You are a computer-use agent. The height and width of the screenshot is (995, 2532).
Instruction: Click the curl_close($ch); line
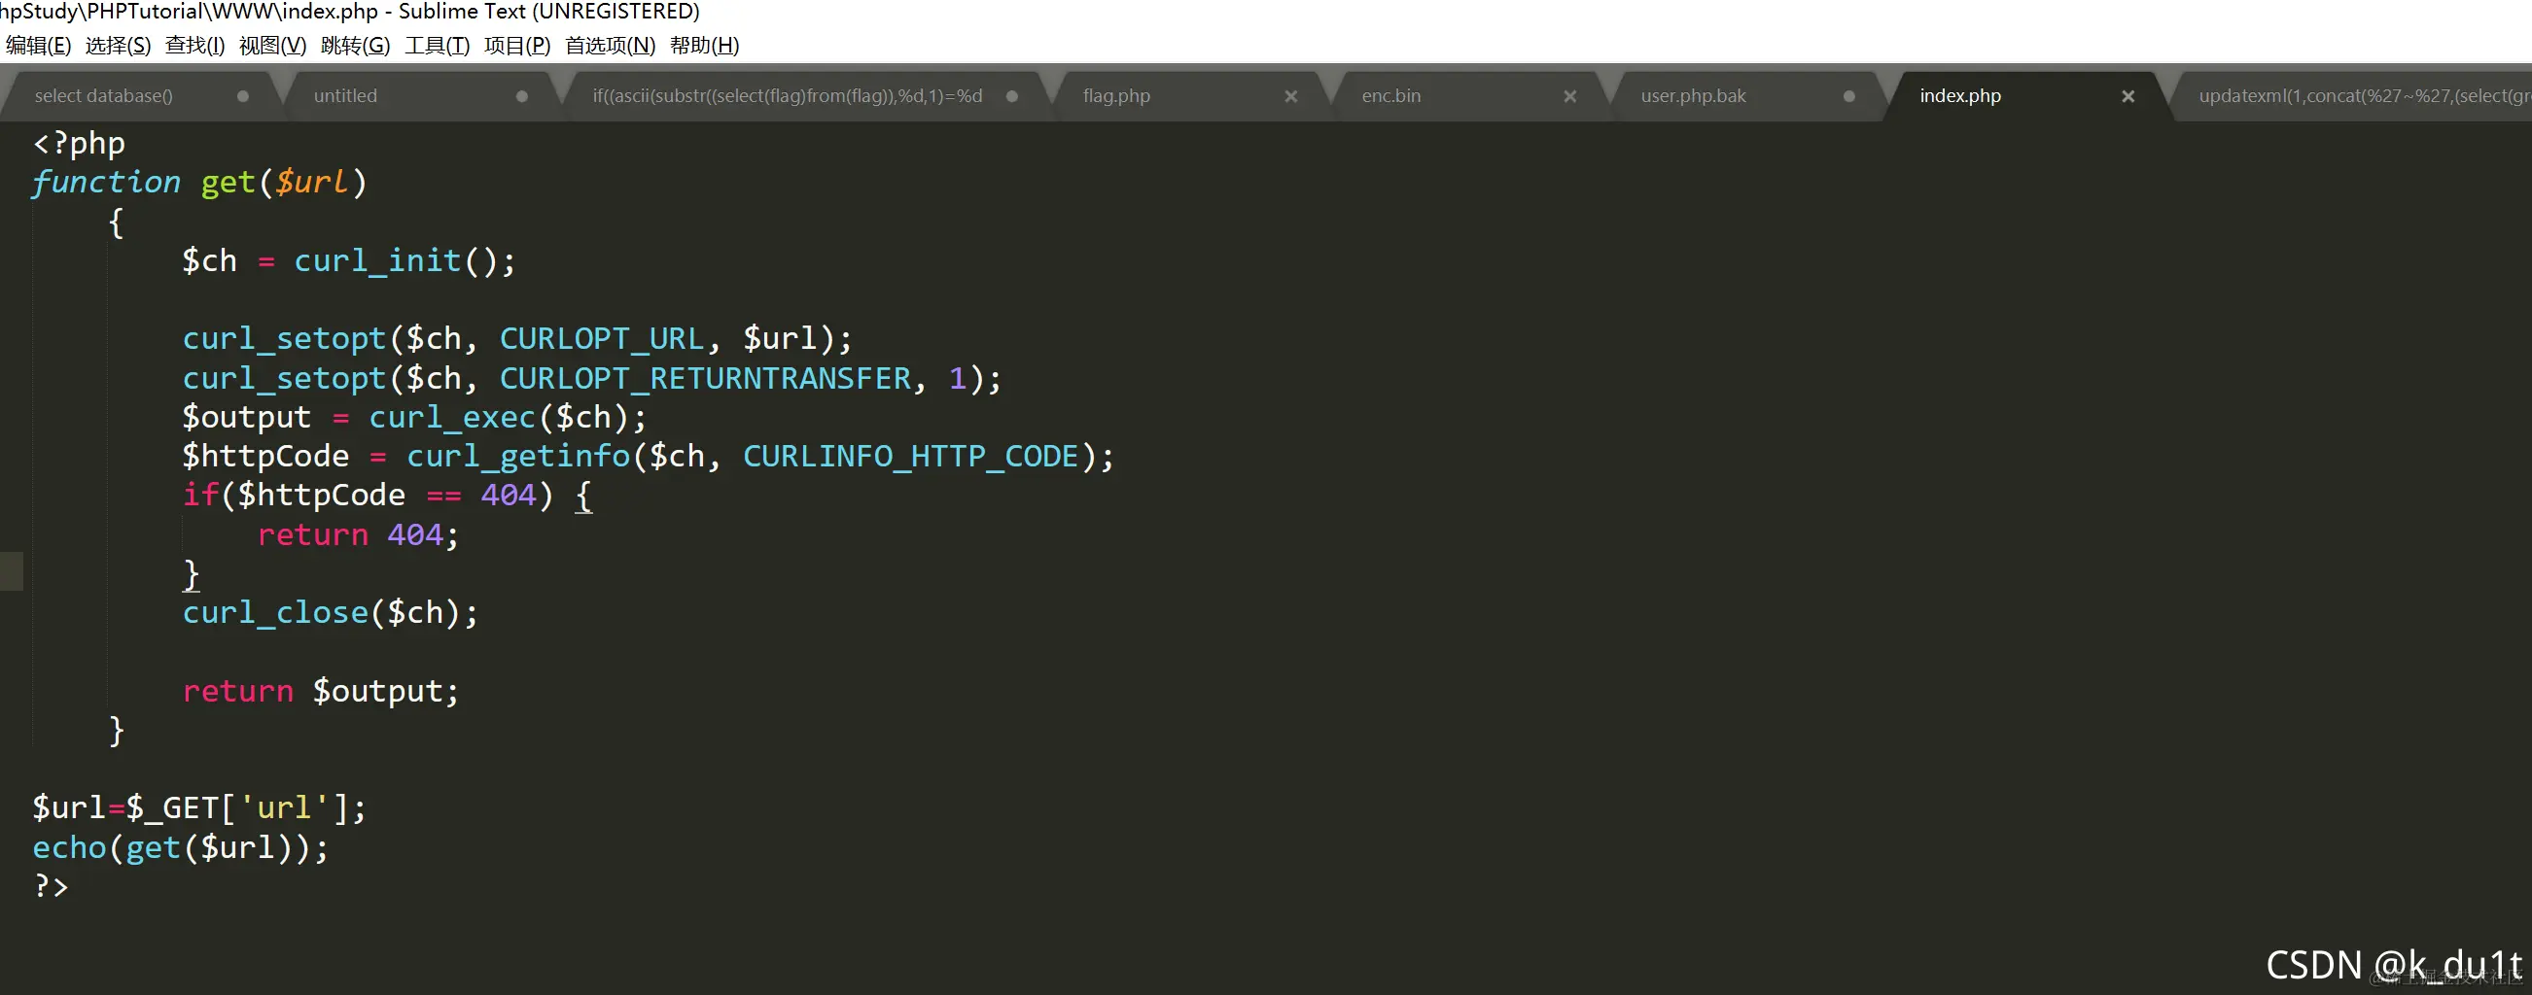tap(331, 613)
